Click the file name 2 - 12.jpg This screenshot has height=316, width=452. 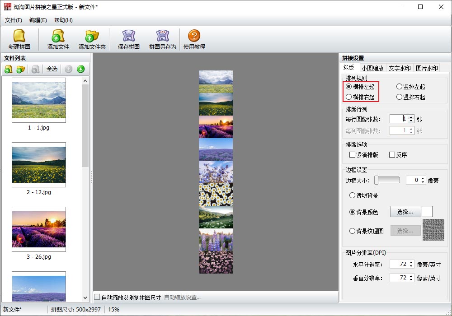[x=39, y=192]
